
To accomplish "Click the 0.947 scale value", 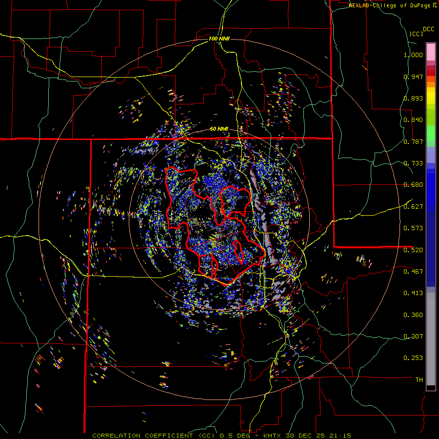I will [x=413, y=77].
